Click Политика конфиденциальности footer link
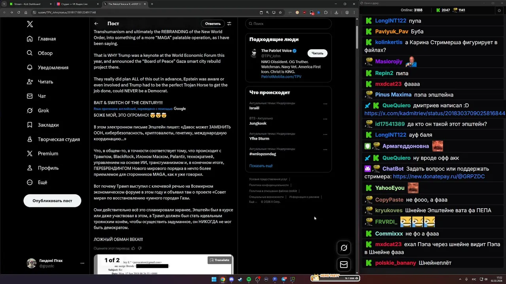This screenshot has width=506, height=284. point(269,185)
